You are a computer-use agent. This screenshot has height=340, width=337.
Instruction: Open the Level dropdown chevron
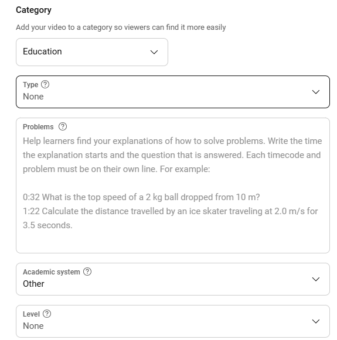click(x=315, y=321)
